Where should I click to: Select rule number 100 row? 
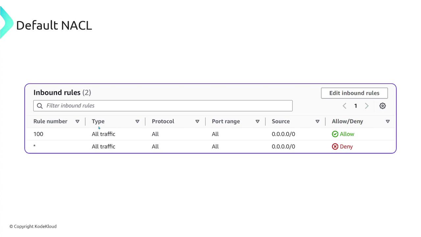(x=38, y=134)
